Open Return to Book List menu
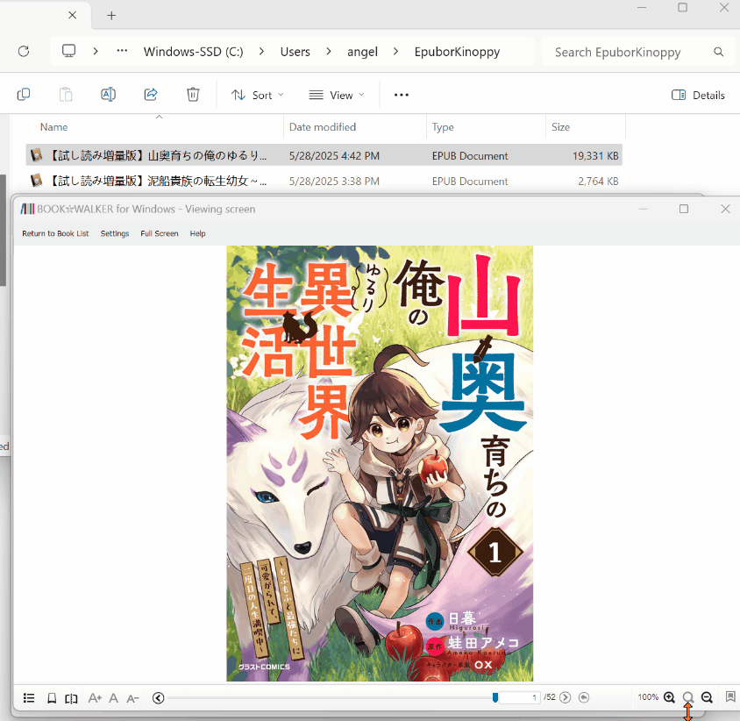This screenshot has height=721, width=740. tap(55, 233)
